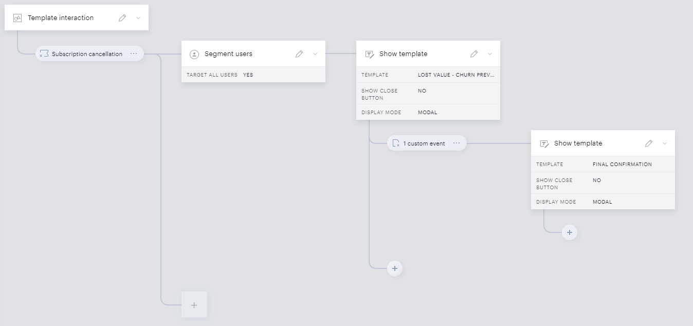
Task: Click the 1 custom event file icon
Action: [396, 143]
